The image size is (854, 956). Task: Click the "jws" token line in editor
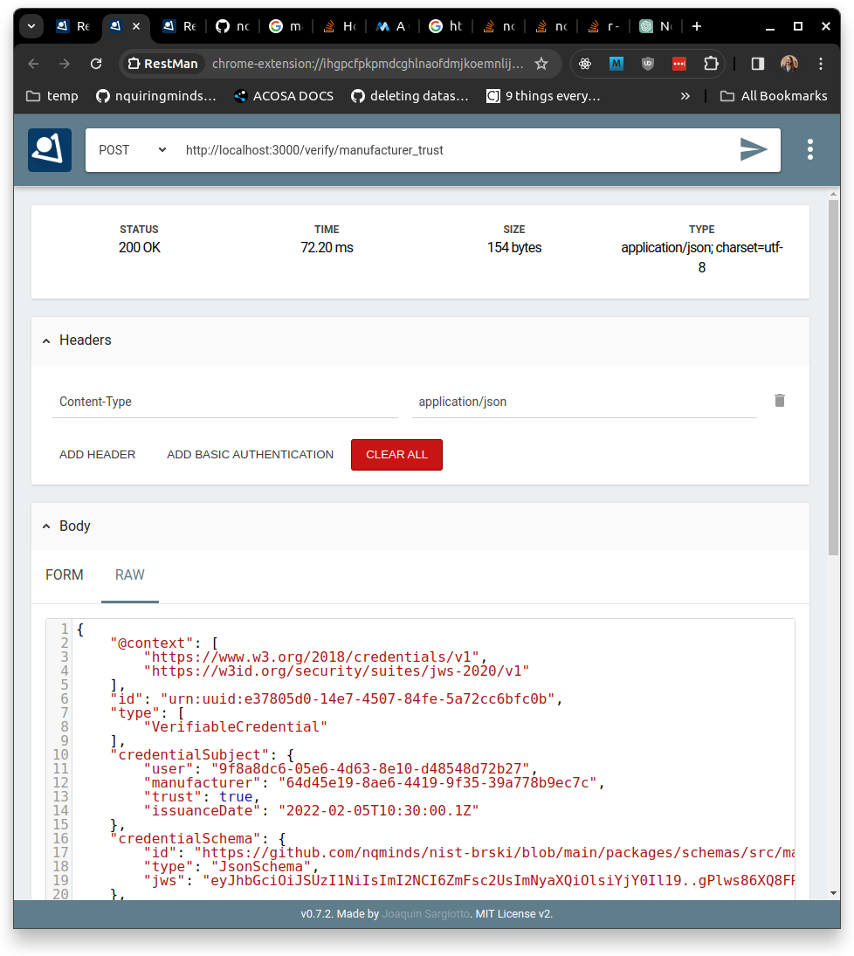pos(469,881)
